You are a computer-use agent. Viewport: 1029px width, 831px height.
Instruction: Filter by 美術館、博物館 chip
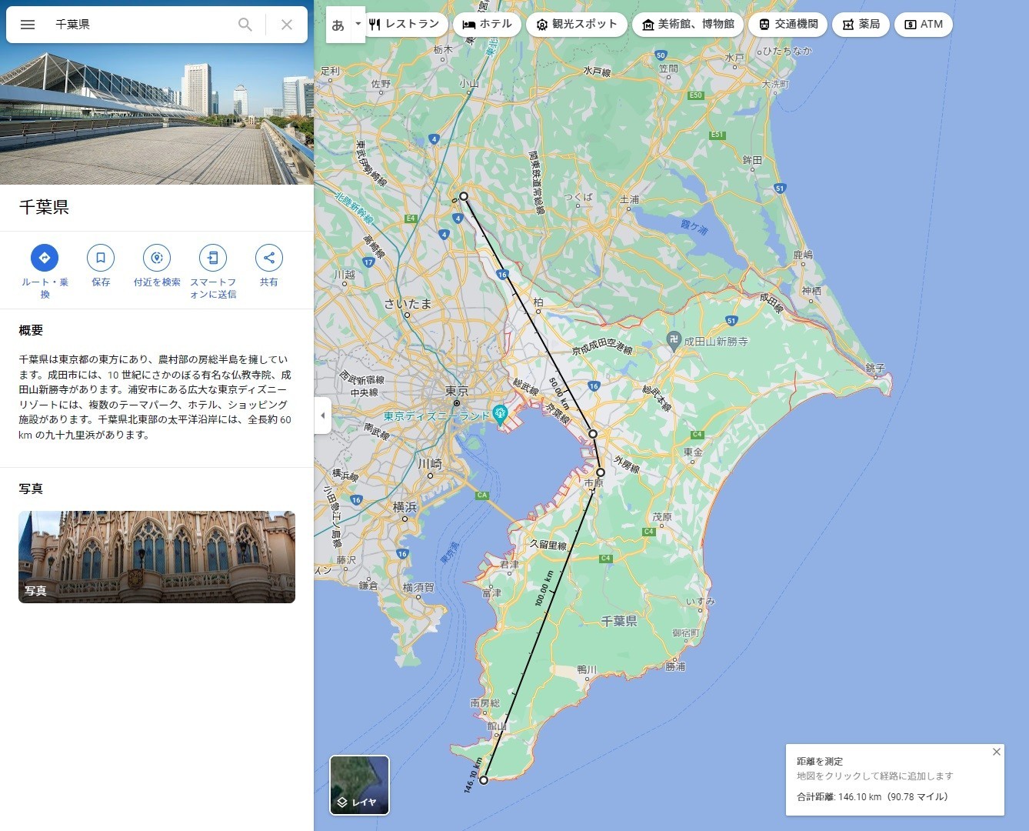pyautogui.click(x=688, y=25)
